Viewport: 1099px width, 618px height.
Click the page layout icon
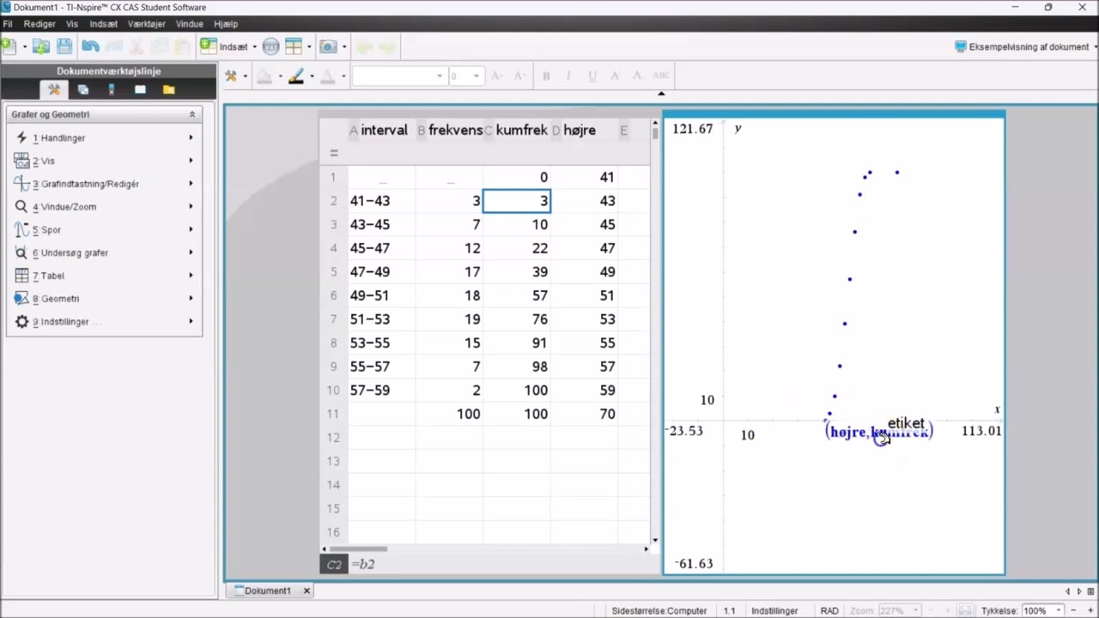(294, 46)
